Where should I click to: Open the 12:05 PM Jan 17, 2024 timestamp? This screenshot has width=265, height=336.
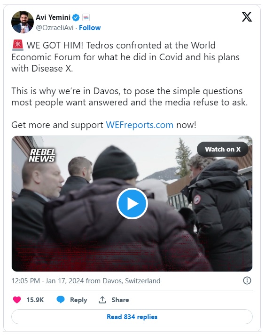(x=48, y=281)
